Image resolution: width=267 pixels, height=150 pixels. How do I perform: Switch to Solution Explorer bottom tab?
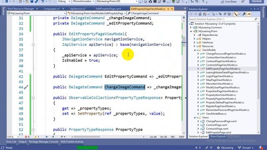198,136
